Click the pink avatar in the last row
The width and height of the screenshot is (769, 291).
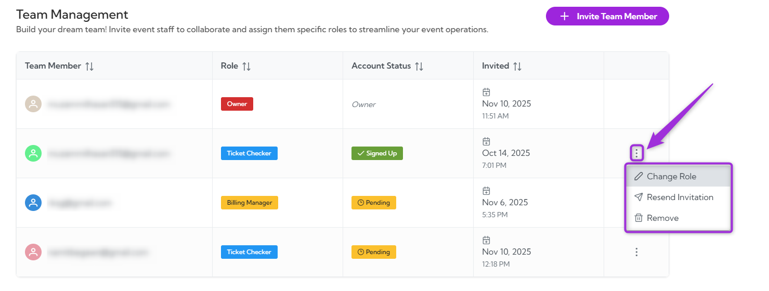33,252
